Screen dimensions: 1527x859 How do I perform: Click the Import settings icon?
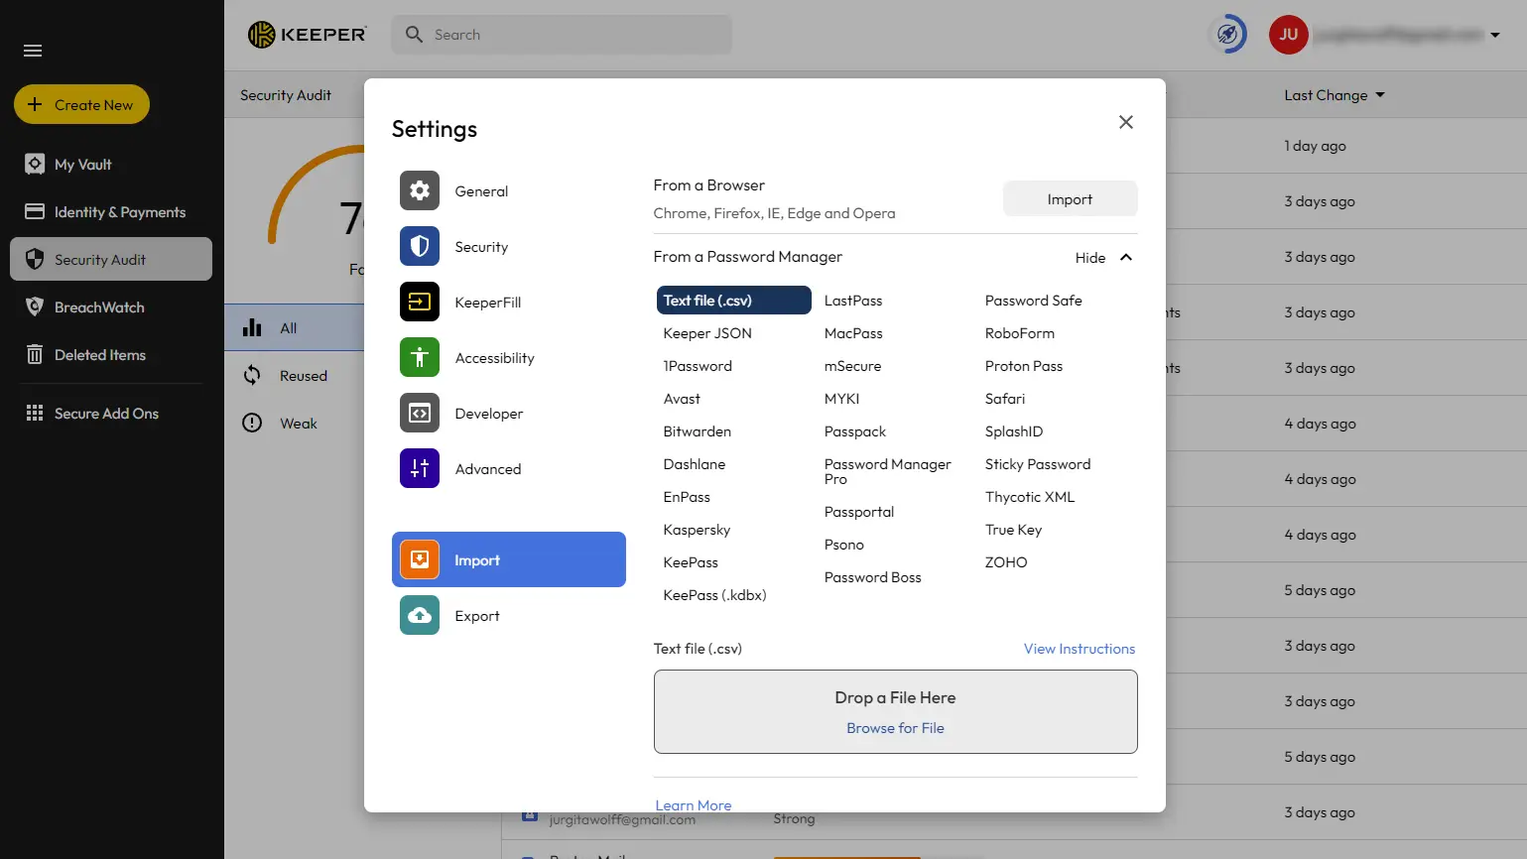[x=420, y=560]
